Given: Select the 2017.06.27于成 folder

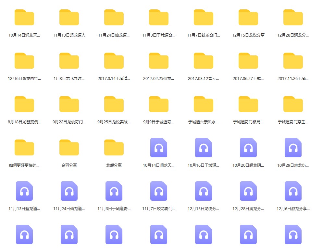Looking at the screenshot, I should [x=248, y=61].
